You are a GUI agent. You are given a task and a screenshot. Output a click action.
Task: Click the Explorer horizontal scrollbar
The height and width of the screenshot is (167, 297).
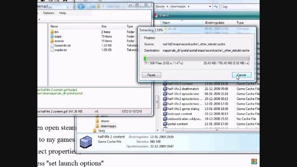tap(212, 130)
